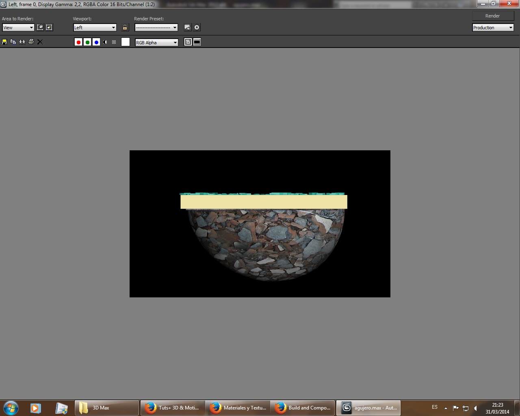The image size is (520, 416).
Task: Open the Windows Start menu
Action: [x=11, y=408]
